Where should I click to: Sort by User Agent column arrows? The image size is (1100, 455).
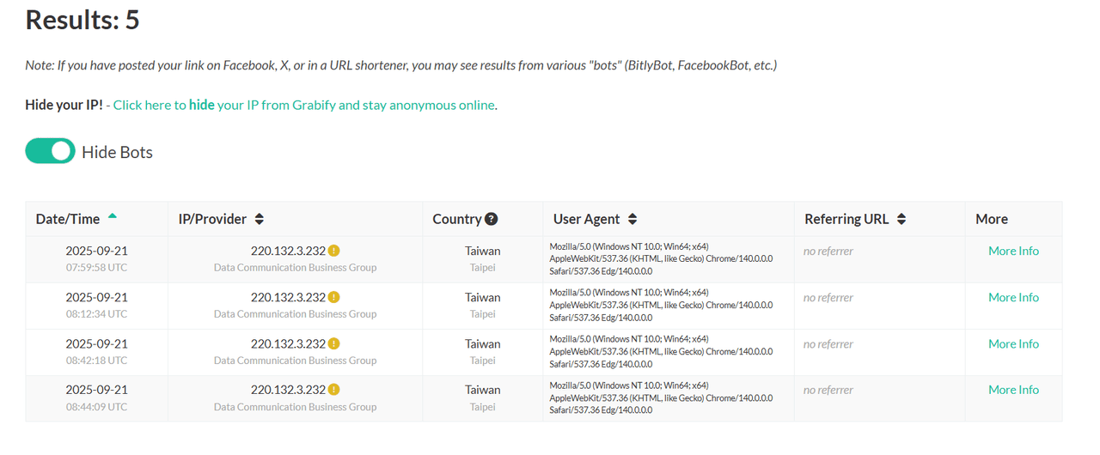632,219
